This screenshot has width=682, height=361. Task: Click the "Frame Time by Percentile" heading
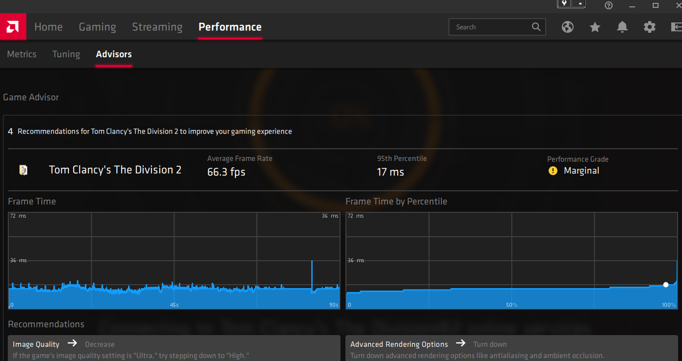pos(396,202)
